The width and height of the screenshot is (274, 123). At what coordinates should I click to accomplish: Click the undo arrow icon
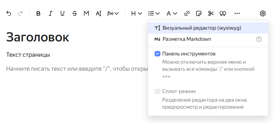click(9, 13)
